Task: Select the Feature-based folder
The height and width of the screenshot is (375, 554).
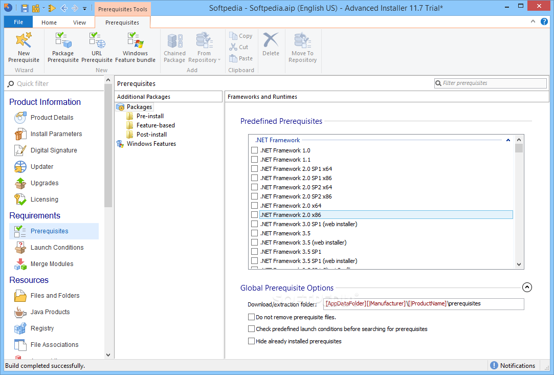Action: (151, 125)
